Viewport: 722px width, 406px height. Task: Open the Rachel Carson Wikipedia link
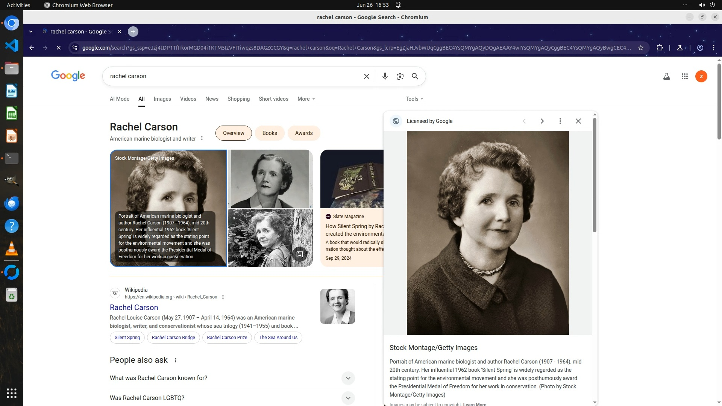coord(134,308)
